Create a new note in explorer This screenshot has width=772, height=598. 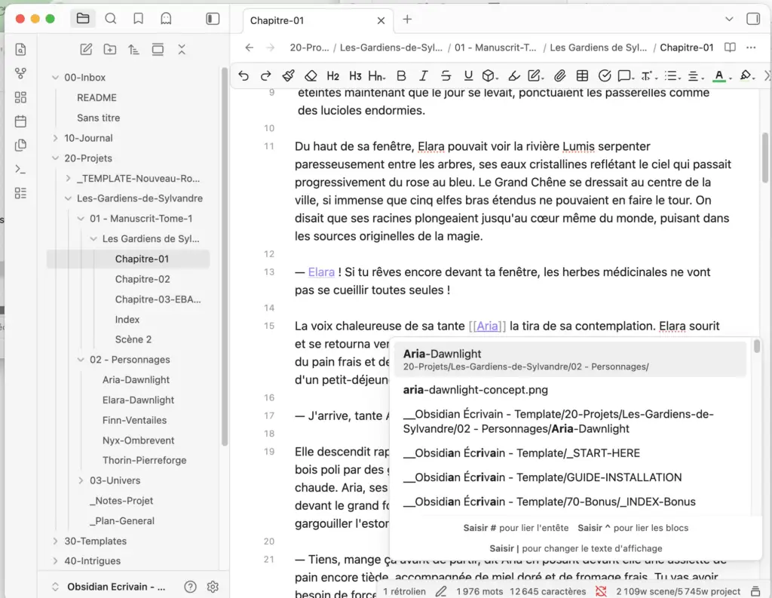86,50
